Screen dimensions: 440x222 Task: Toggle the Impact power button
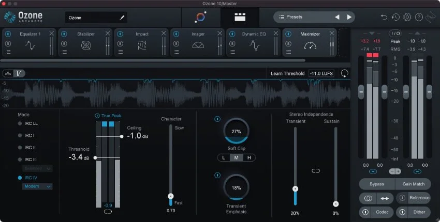(120, 34)
